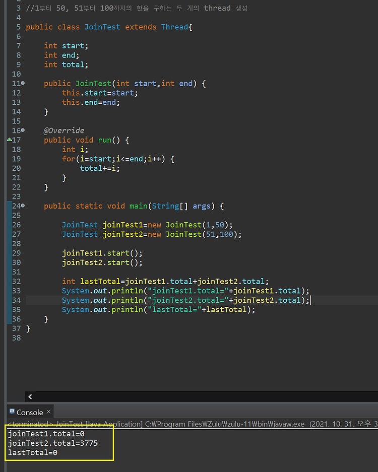This screenshot has height=472, width=378.
Task: Click console output joinTest1.total=0
Action: [46, 434]
